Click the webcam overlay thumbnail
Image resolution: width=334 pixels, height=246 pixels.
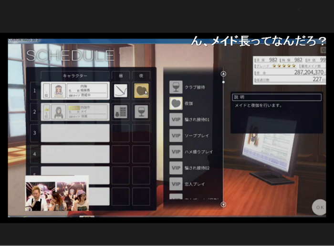(x=57, y=193)
